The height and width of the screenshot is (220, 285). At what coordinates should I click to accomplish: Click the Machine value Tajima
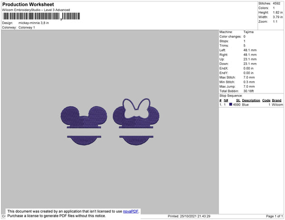tap(248, 32)
